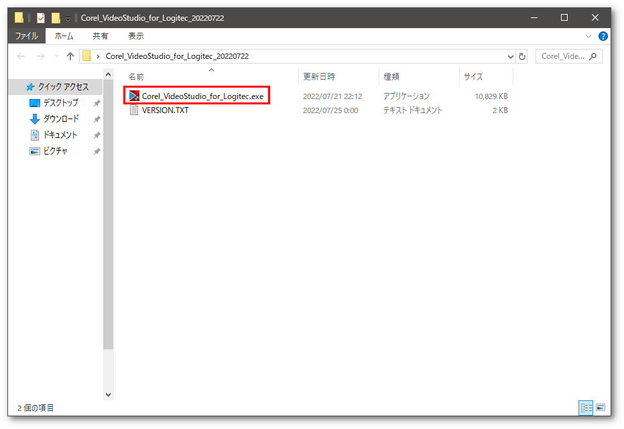Click the Corel_VideoStudio_for_Logitec_20220722 breadcrumb
The image size is (624, 429).
pyautogui.click(x=177, y=56)
